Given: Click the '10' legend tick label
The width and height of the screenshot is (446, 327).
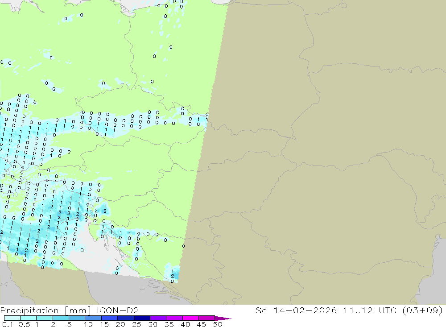Looking at the screenshot, I should point(88,324).
